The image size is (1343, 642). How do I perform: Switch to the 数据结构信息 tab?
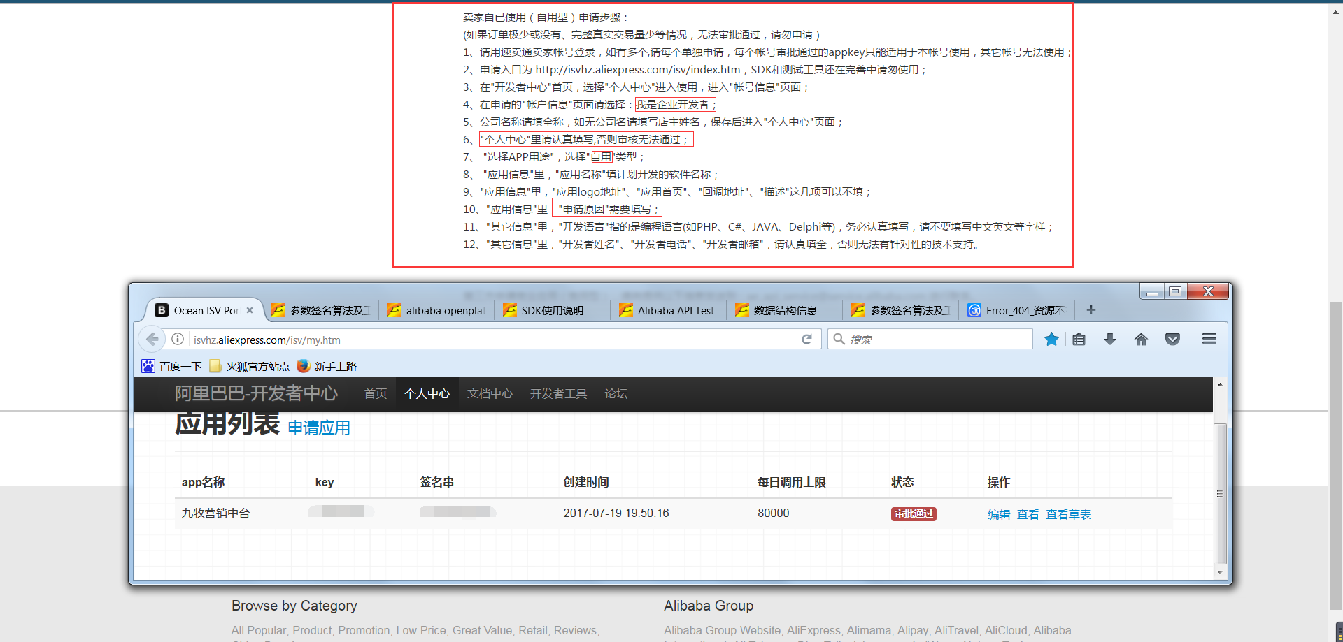(x=785, y=310)
